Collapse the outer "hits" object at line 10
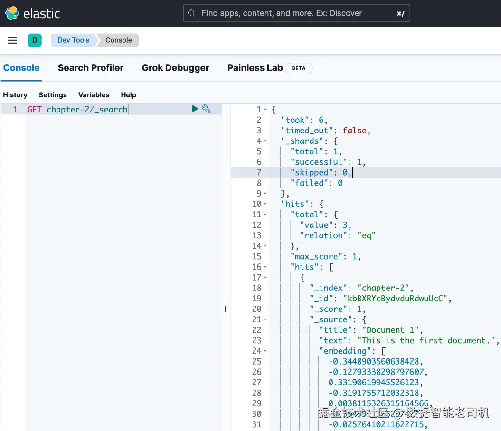501x431 pixels. [x=265, y=204]
